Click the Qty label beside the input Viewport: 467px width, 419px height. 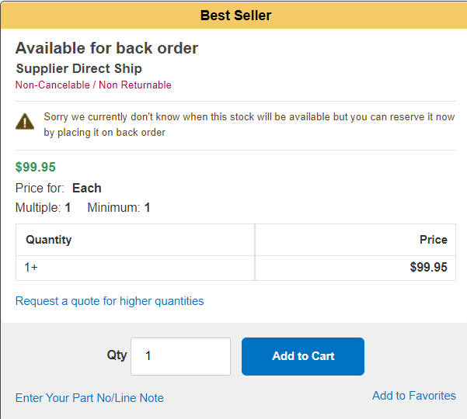pos(117,355)
